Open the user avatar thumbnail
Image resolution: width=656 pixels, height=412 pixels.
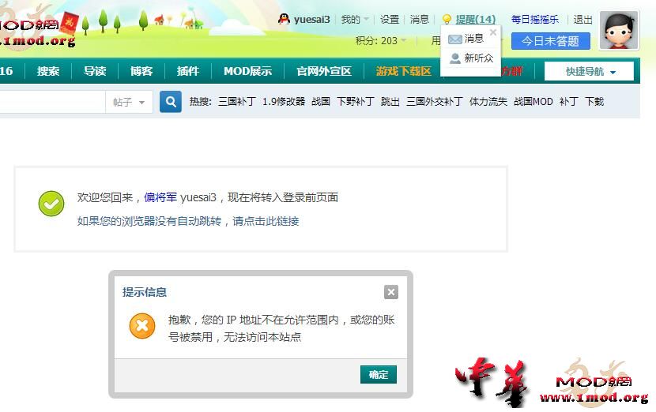[619, 30]
